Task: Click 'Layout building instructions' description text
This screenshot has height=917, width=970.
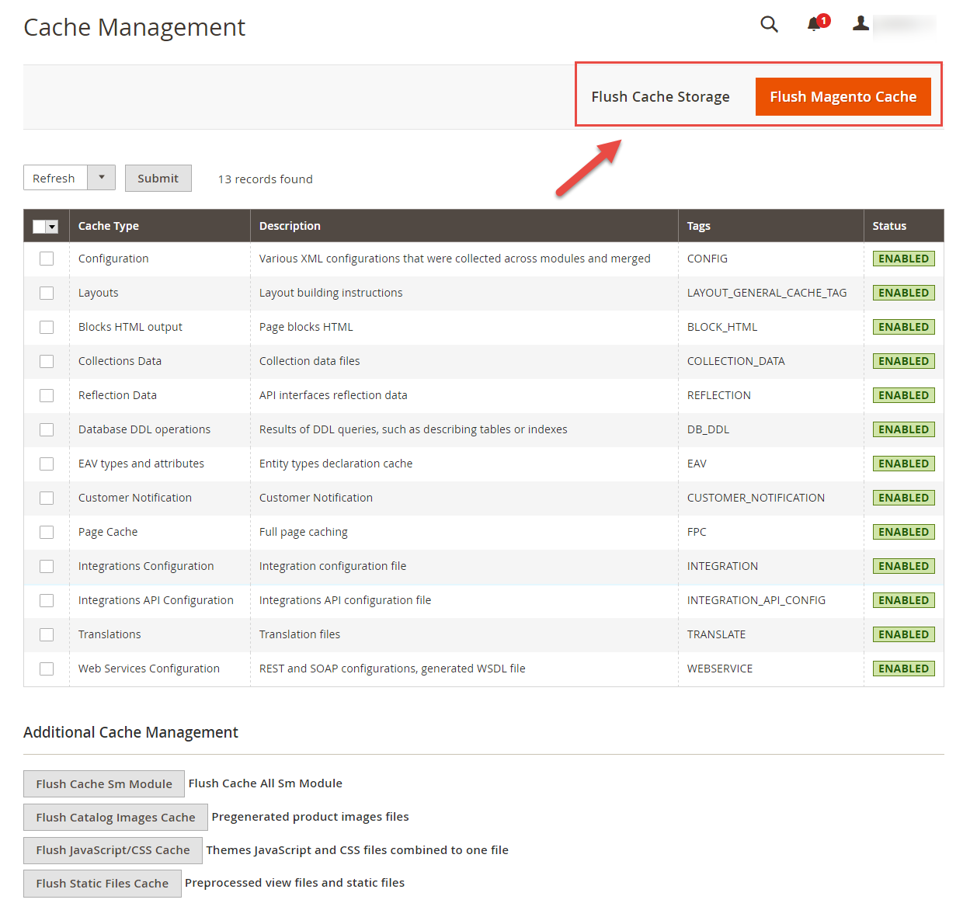Action: pos(331,293)
